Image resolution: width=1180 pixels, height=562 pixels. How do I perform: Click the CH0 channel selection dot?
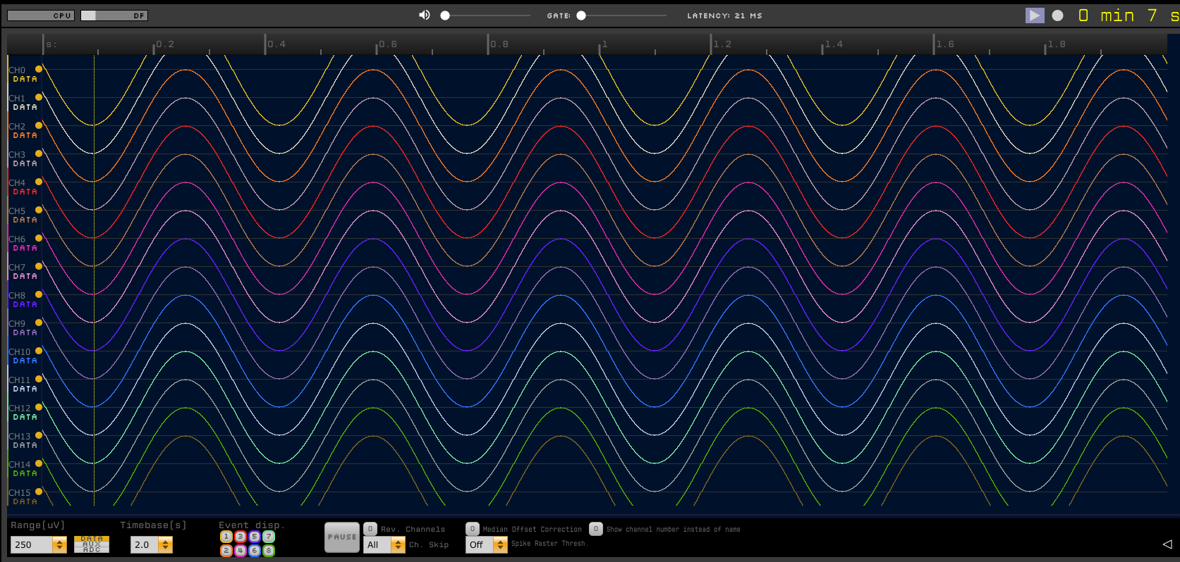(39, 69)
